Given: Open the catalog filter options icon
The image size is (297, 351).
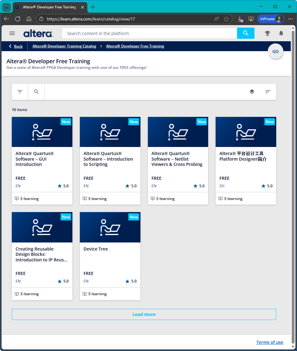Looking at the screenshot, I should pyautogui.click(x=20, y=92).
